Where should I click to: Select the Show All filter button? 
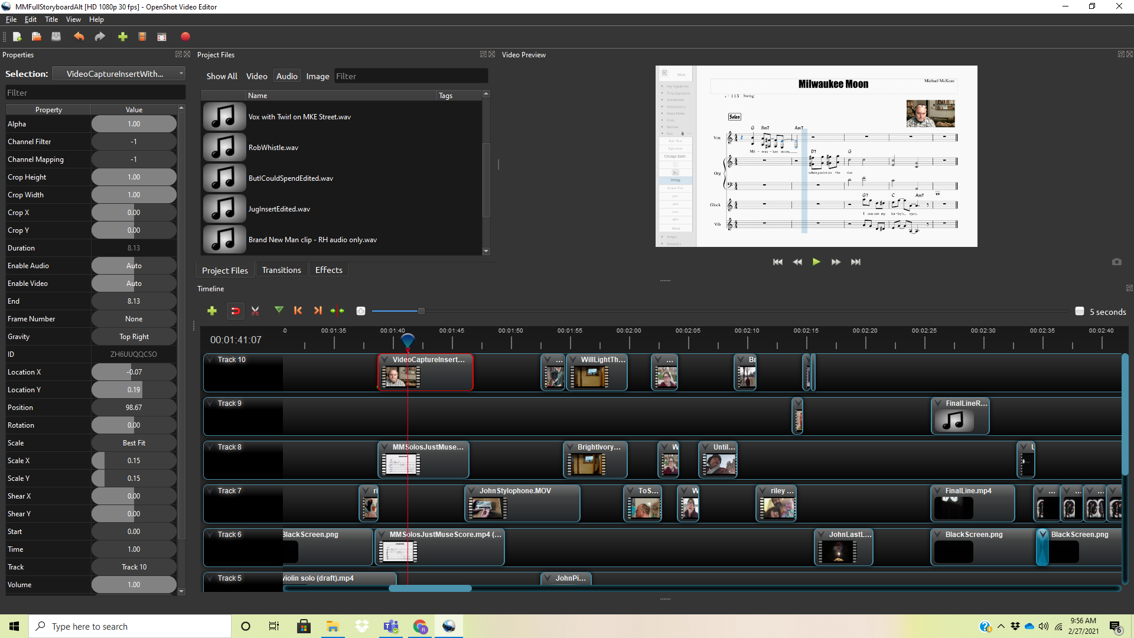[x=221, y=76]
